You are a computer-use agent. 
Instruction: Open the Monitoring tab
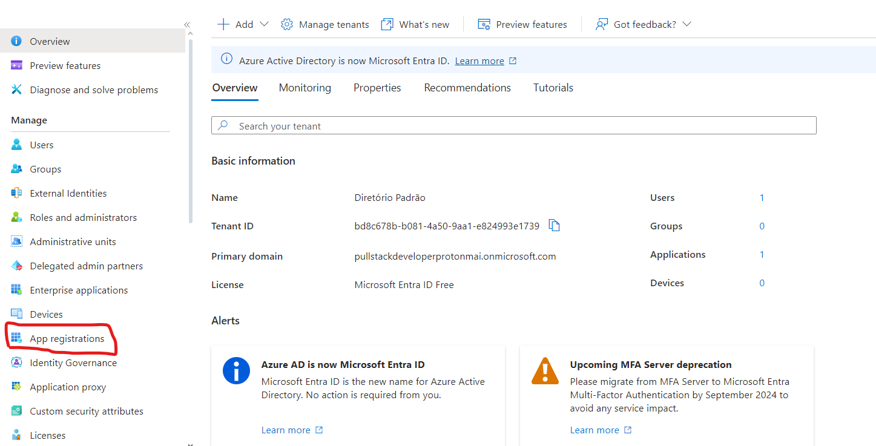click(x=305, y=88)
